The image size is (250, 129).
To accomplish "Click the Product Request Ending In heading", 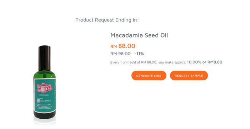I will [107, 20].
